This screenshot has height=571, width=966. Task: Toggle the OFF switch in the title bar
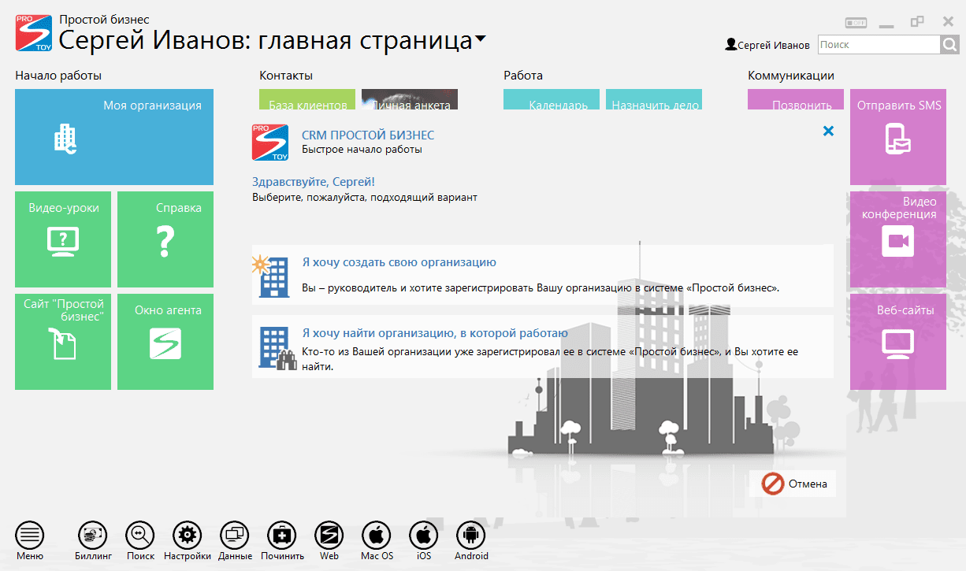[856, 22]
